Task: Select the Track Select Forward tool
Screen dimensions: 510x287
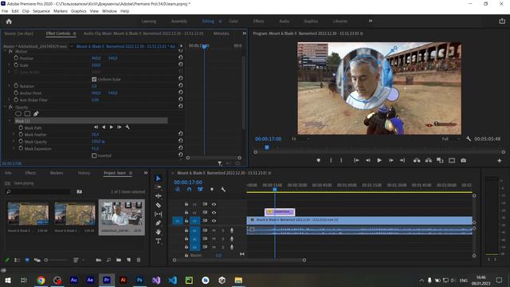Action: point(159,187)
